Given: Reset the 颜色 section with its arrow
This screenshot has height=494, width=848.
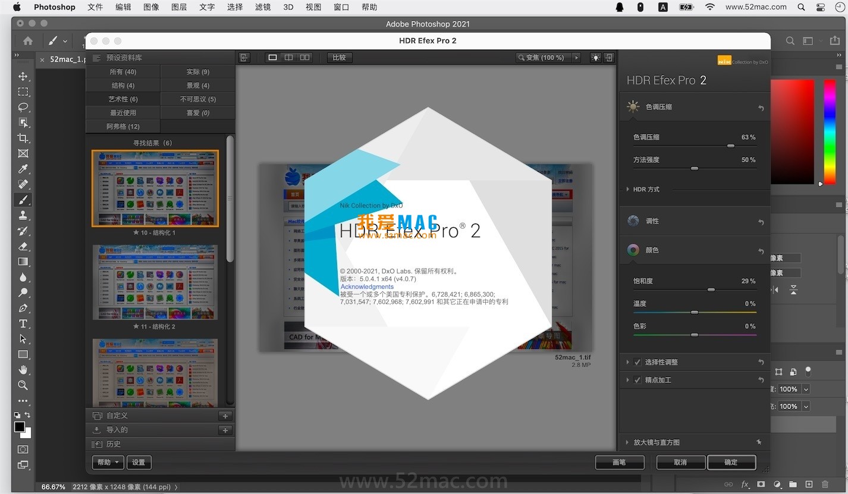Looking at the screenshot, I should [761, 251].
